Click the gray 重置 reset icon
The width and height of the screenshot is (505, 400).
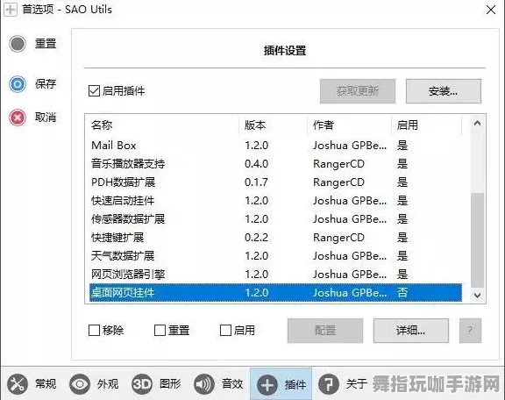point(18,44)
